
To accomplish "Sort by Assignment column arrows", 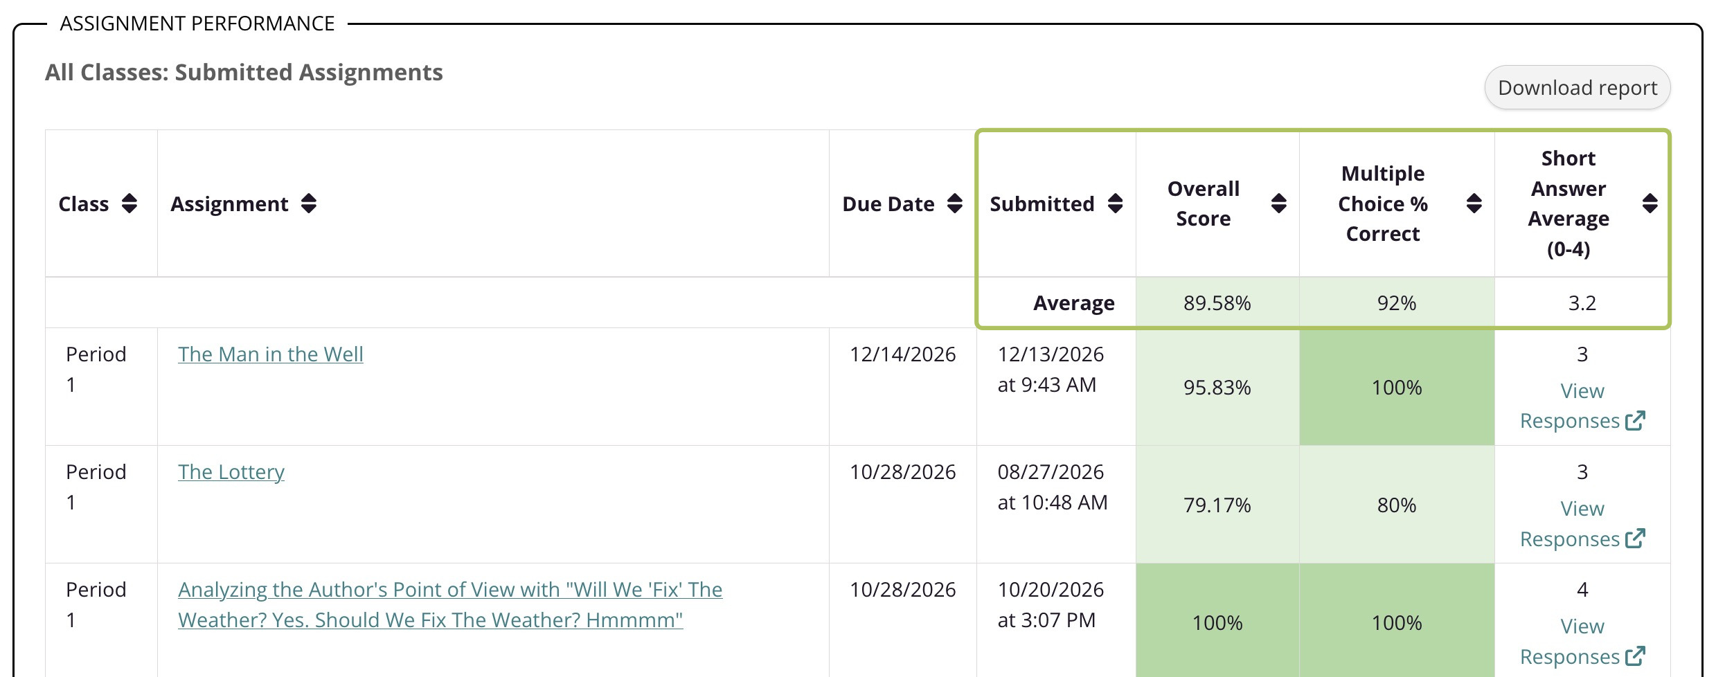I will point(309,204).
